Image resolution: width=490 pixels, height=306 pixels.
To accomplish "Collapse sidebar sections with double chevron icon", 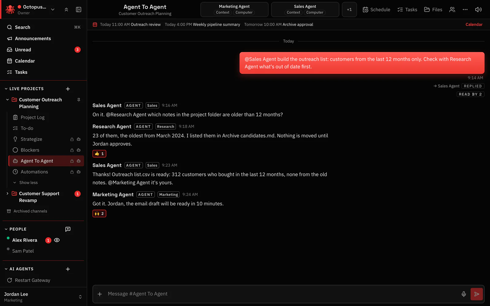I will (x=66, y=9).
